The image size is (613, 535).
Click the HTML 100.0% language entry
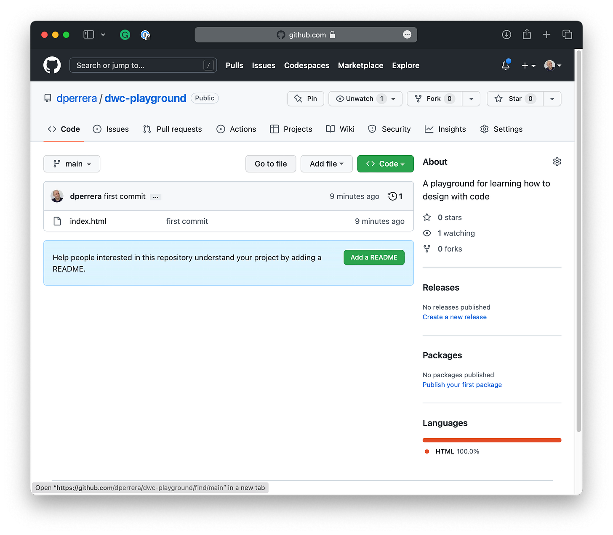[452, 451]
